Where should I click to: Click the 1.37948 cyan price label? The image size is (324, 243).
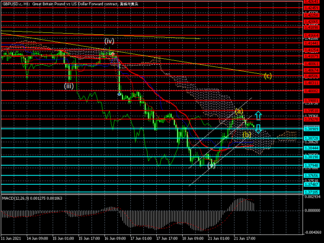coord(311,166)
